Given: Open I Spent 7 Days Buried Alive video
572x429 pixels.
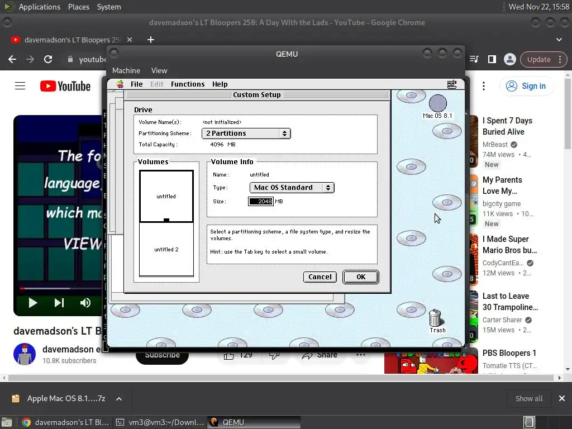Looking at the screenshot, I should [x=507, y=126].
